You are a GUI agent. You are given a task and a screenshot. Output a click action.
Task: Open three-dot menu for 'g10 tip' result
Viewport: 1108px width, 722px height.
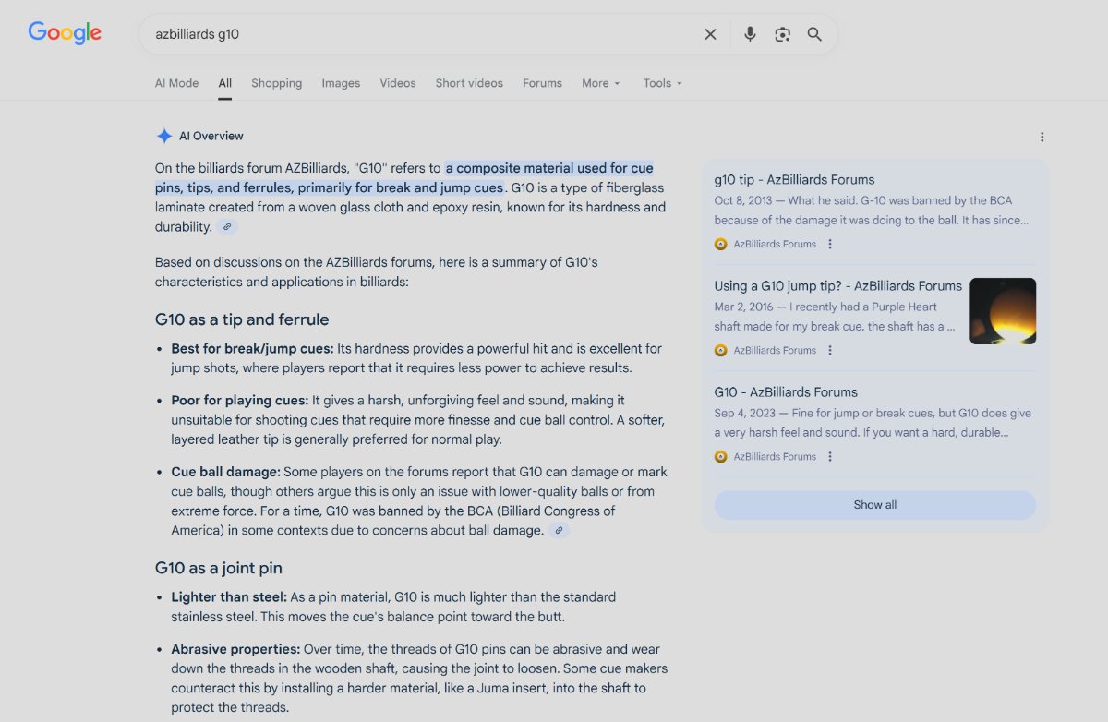(830, 245)
